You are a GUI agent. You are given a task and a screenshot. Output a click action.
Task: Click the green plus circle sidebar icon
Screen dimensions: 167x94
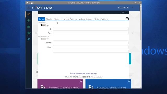[x=29, y=20]
